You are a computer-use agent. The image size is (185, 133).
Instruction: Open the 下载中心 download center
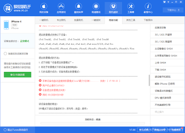[173, 10]
